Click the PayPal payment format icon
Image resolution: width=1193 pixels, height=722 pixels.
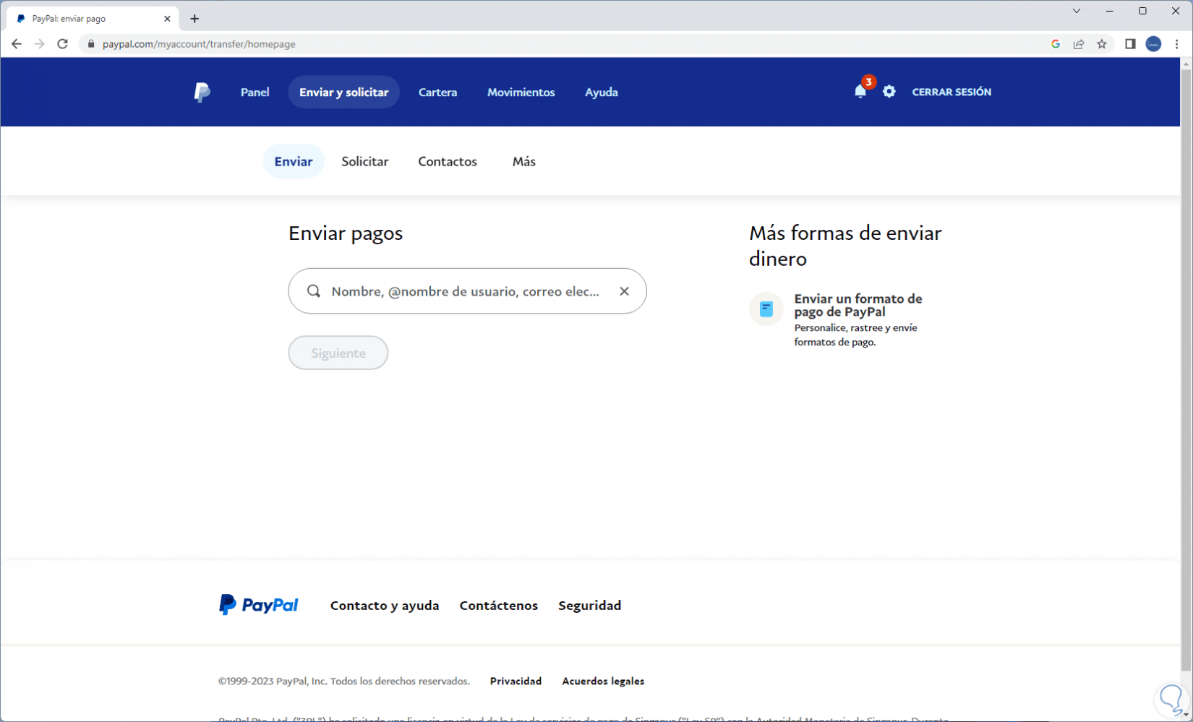click(766, 309)
